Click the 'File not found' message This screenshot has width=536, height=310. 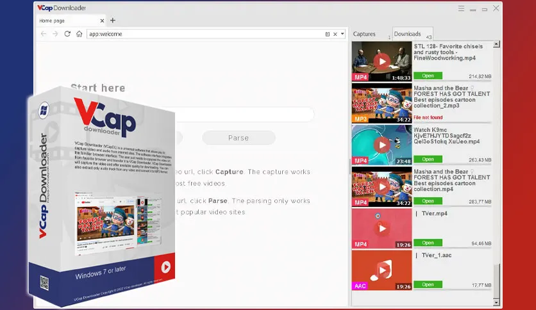[x=428, y=117]
